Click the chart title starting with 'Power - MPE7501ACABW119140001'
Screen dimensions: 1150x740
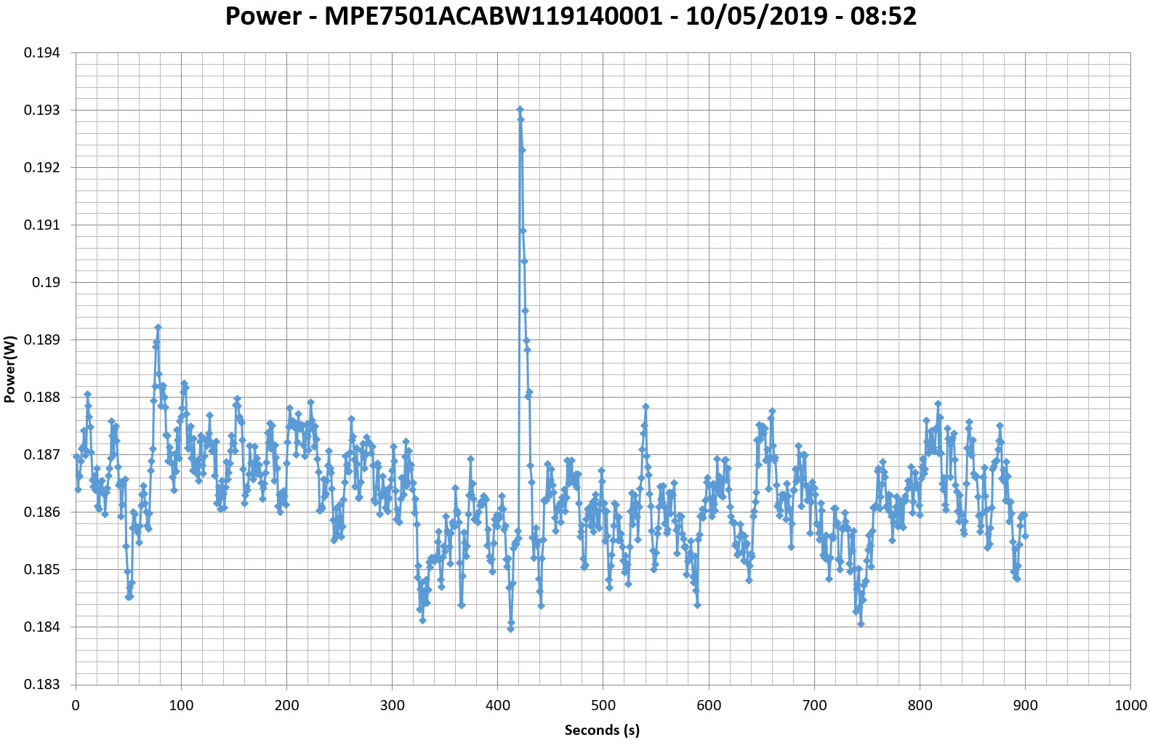(x=571, y=16)
